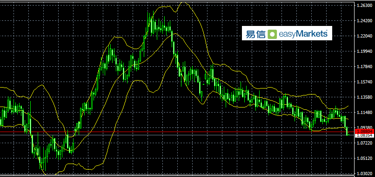375x177 pixels.
Task: Click the 1.09380 price level label
Action: point(364,128)
